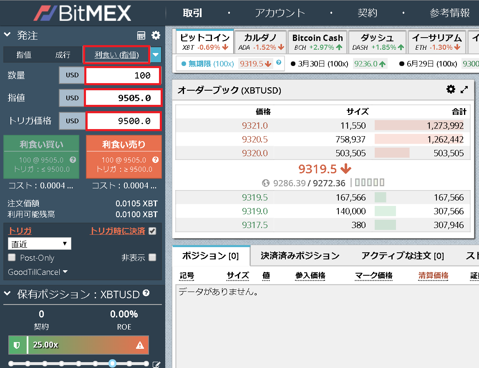Switch to ダッシュ DASH tab
479x368 pixels.
click(378, 42)
